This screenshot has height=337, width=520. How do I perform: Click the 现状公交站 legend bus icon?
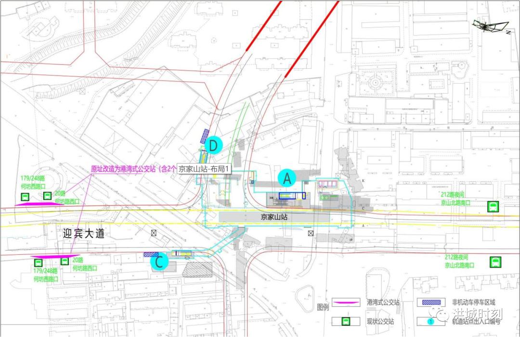click(x=346, y=321)
